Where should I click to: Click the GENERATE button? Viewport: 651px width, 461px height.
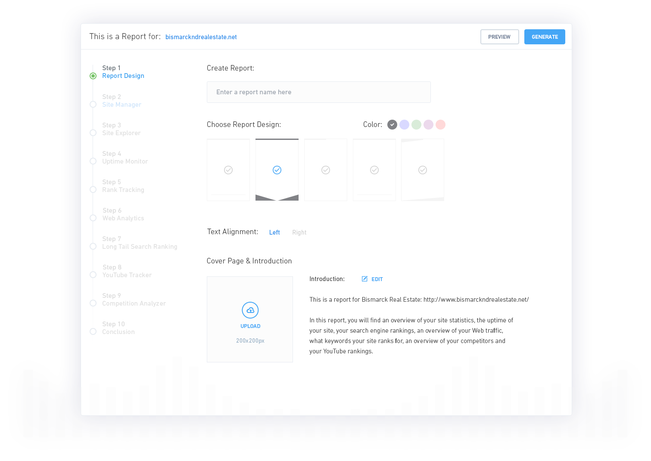point(545,37)
